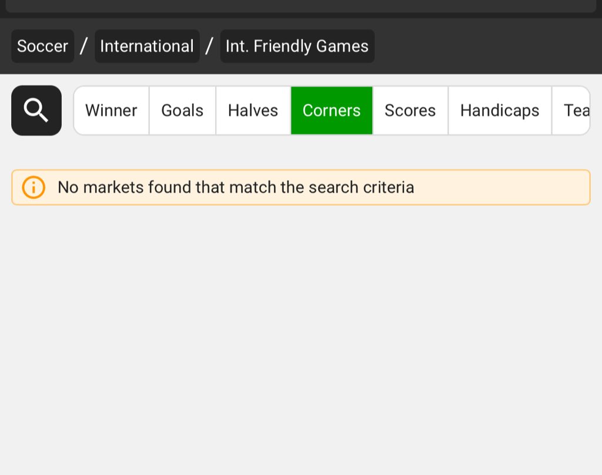Show the Scores markets tab

tap(410, 110)
